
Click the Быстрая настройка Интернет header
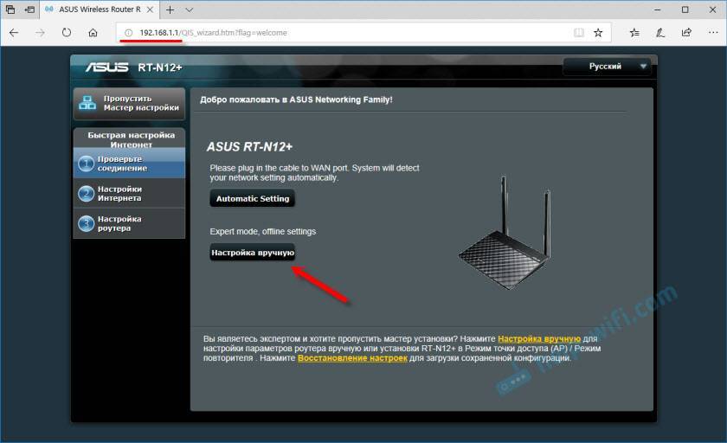click(131, 139)
